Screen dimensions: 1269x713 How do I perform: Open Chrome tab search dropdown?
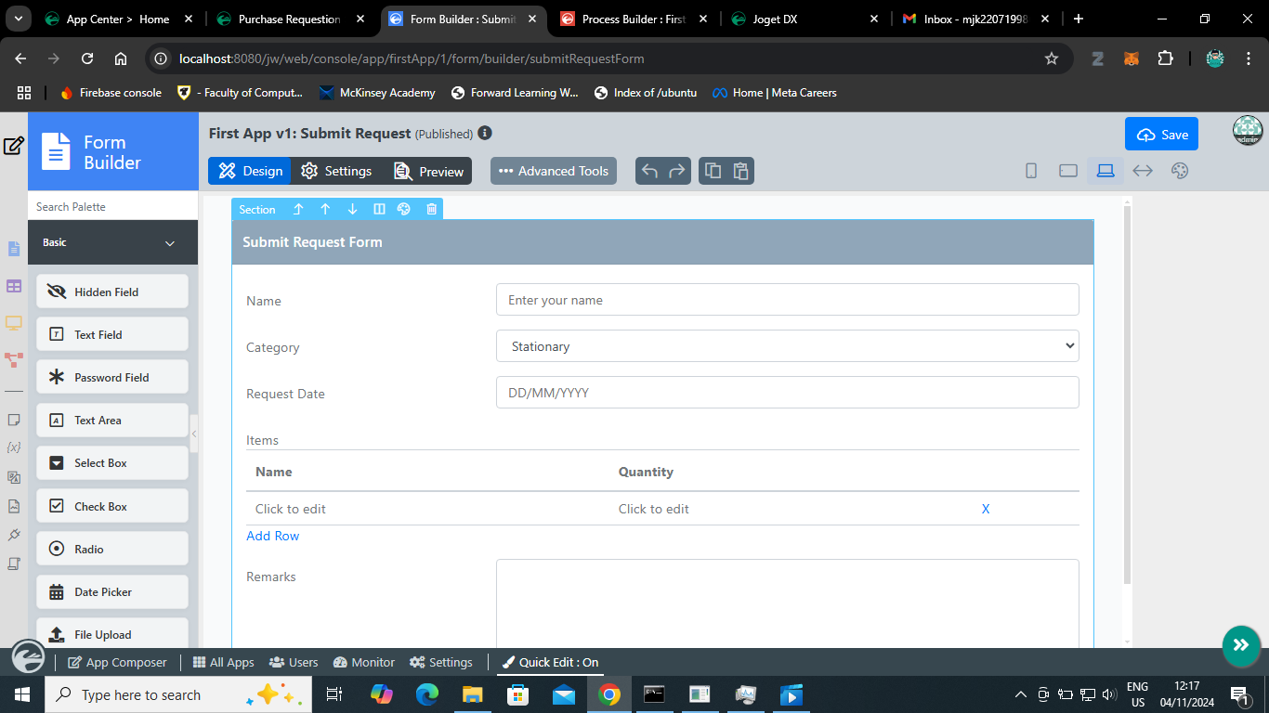pos(19,19)
